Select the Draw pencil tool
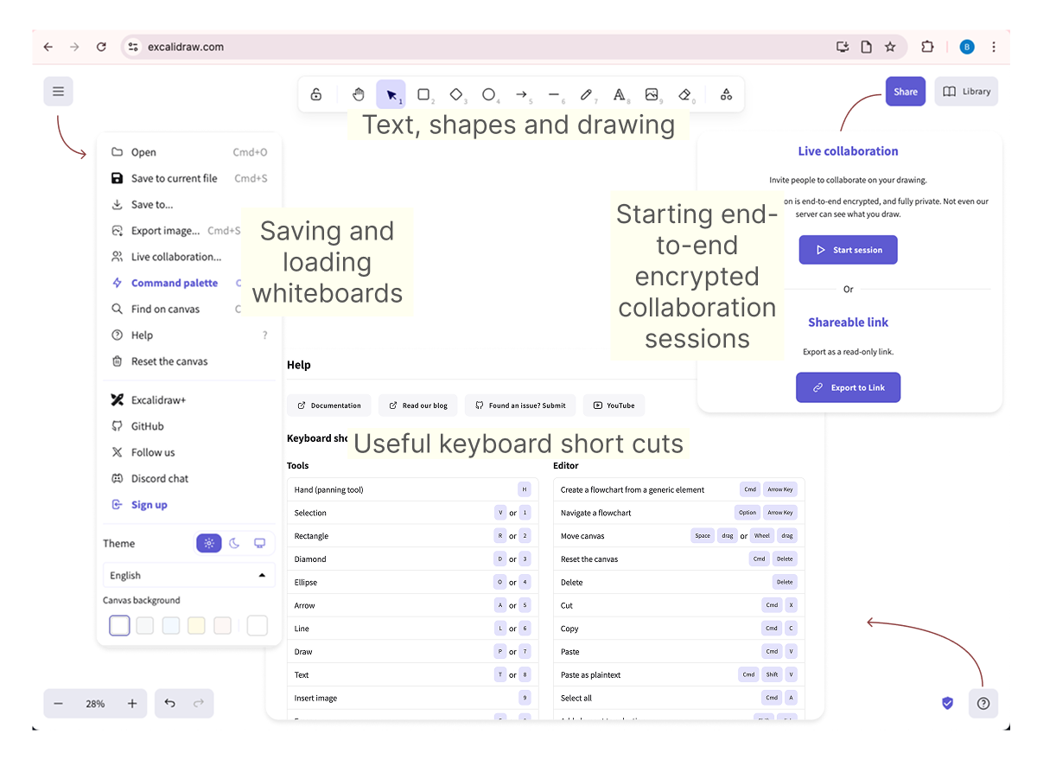1037x760 pixels. point(586,94)
